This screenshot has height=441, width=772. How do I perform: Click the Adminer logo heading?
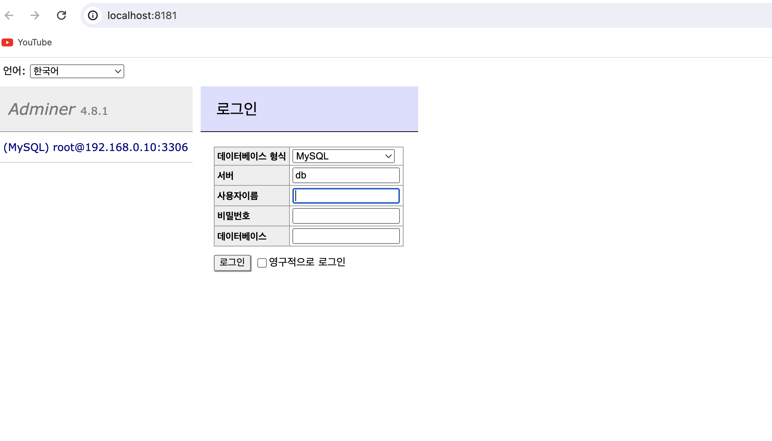click(42, 109)
